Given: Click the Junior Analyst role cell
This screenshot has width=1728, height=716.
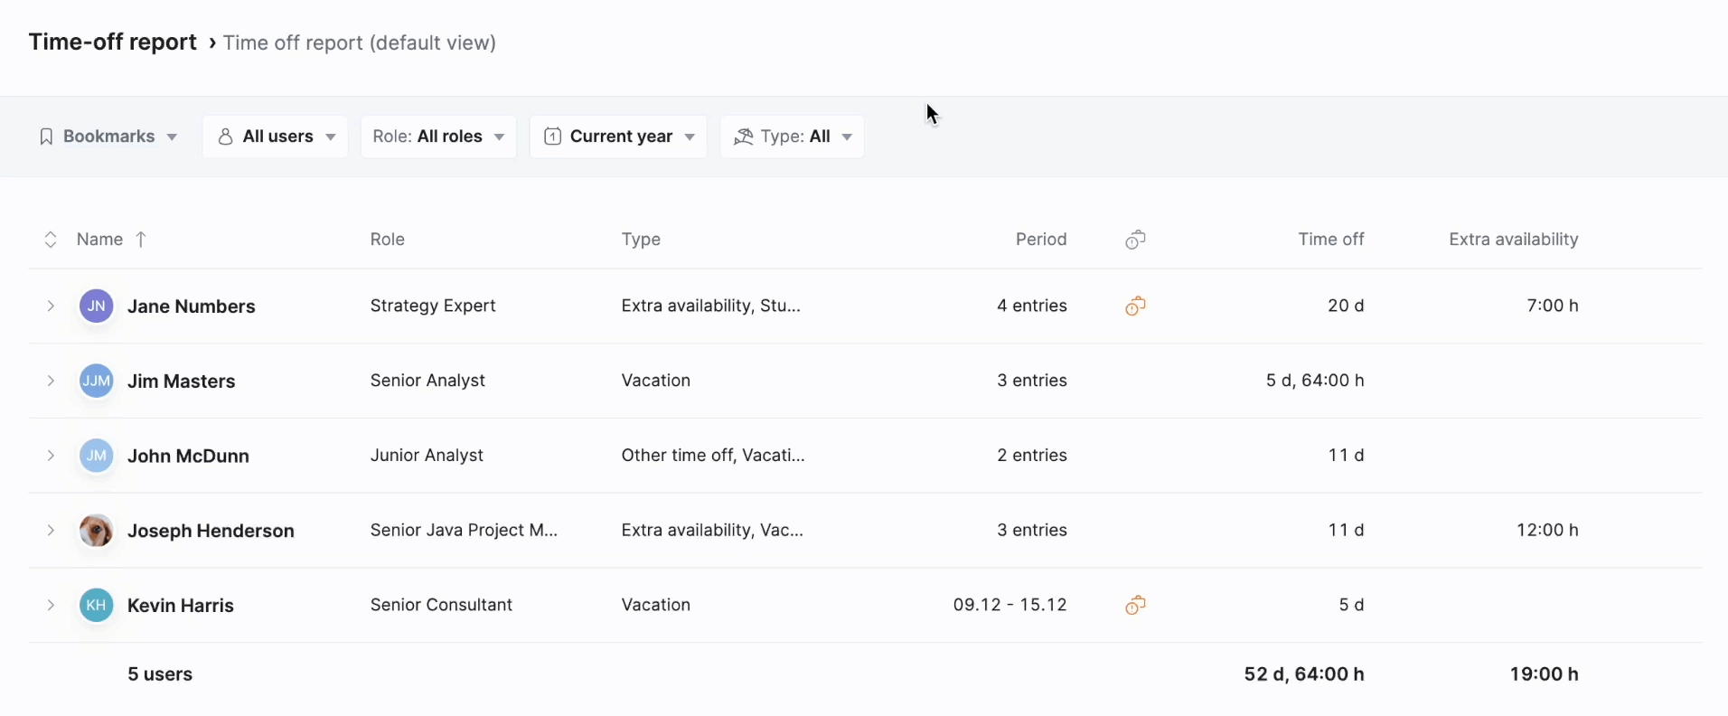Looking at the screenshot, I should [x=427, y=456].
